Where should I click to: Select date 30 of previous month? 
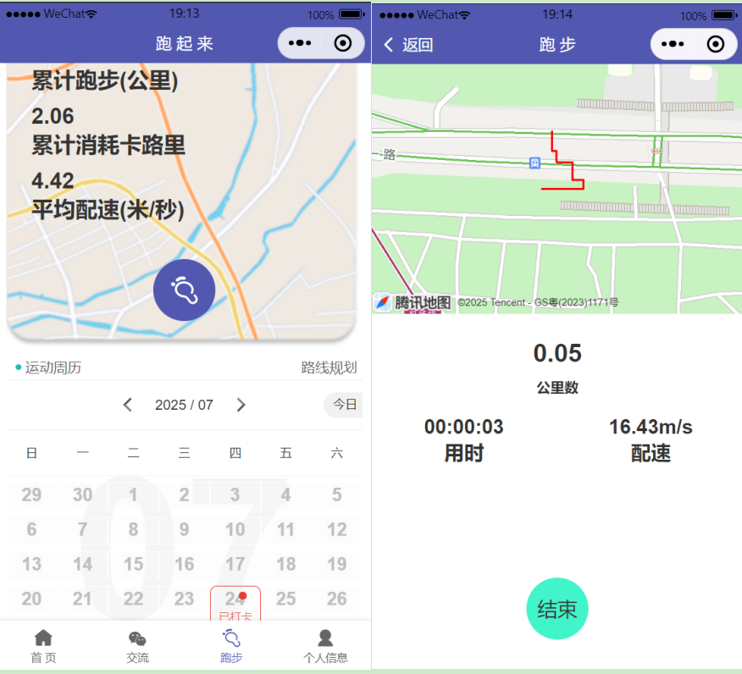[82, 494]
